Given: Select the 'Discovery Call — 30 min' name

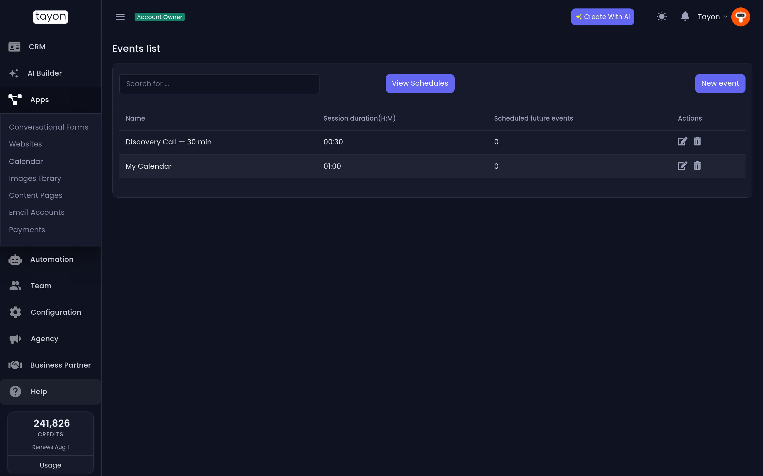Looking at the screenshot, I should click(168, 142).
